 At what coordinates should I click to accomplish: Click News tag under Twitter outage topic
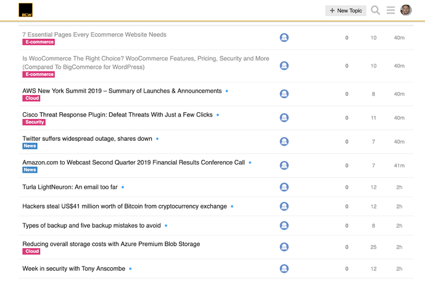pyautogui.click(x=30, y=146)
